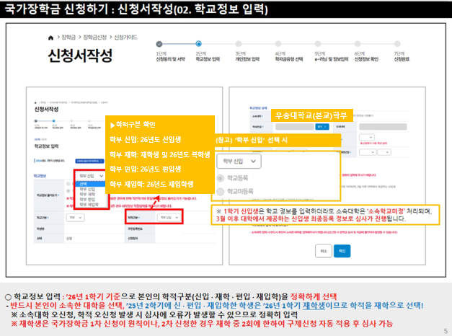The image size is (452, 336).
Task: Click step 3 개인정보 입력 circle
Action: (x=237, y=41)
